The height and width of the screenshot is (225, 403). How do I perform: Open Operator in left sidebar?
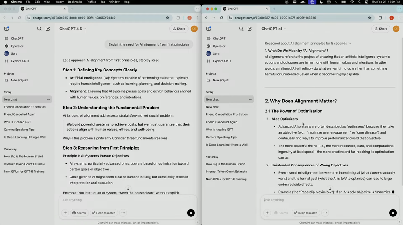(x=17, y=46)
